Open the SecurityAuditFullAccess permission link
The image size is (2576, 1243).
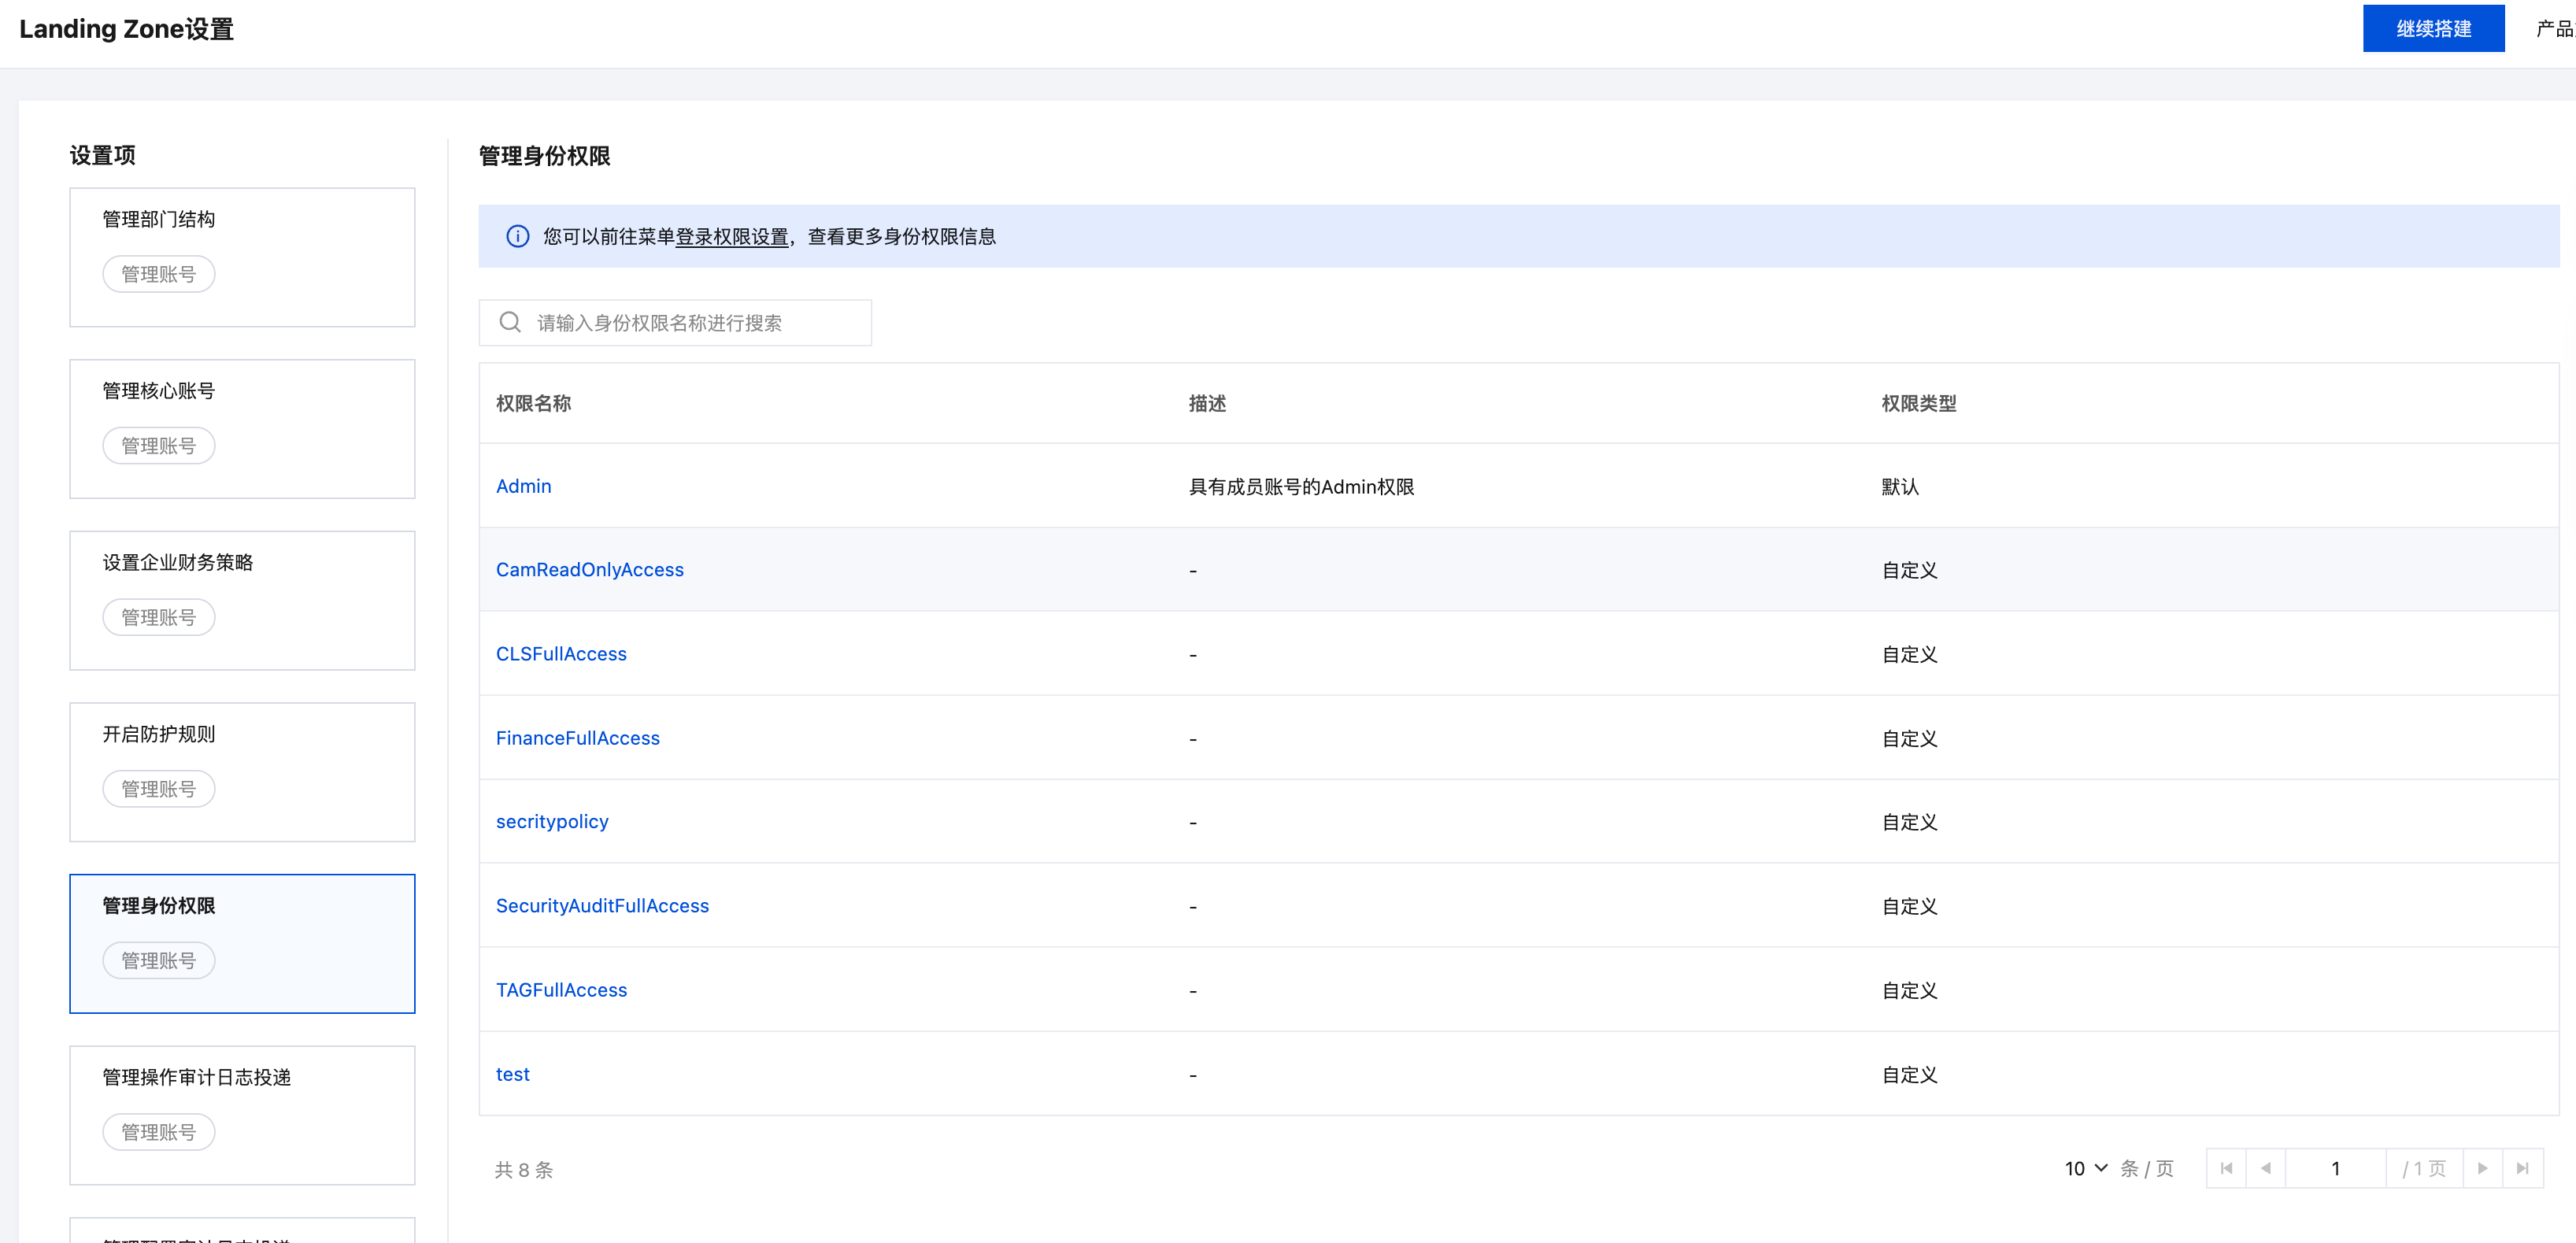coord(601,905)
